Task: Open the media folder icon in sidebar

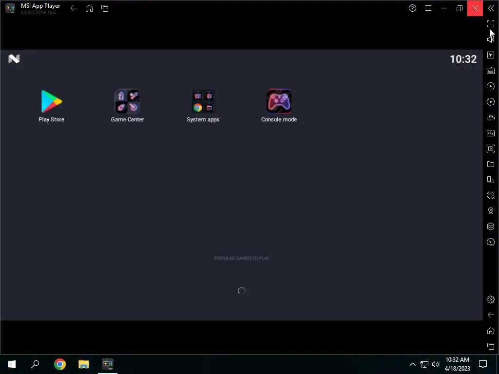Action: pyautogui.click(x=491, y=164)
